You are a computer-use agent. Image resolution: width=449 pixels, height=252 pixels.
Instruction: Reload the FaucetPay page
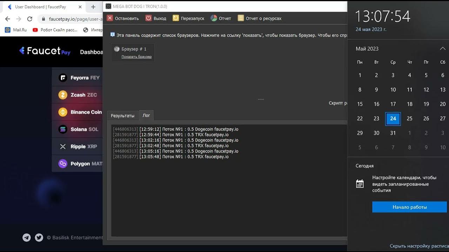point(30,19)
